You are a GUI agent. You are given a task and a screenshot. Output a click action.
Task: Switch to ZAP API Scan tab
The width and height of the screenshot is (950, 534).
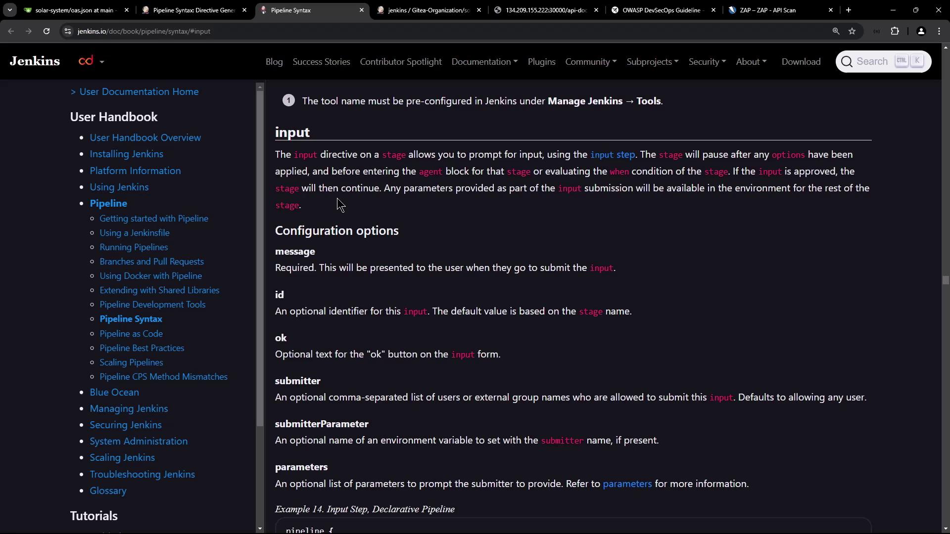pos(767,10)
